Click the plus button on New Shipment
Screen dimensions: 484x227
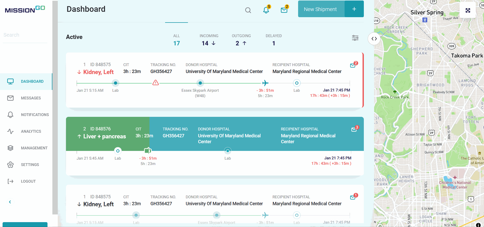354,9
